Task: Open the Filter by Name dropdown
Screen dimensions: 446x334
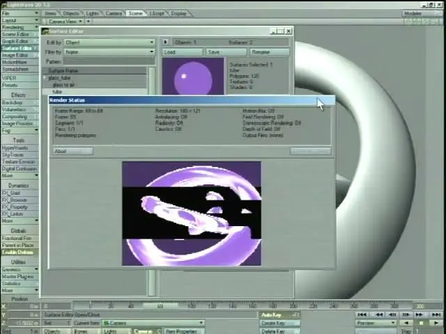Action: 110,52
